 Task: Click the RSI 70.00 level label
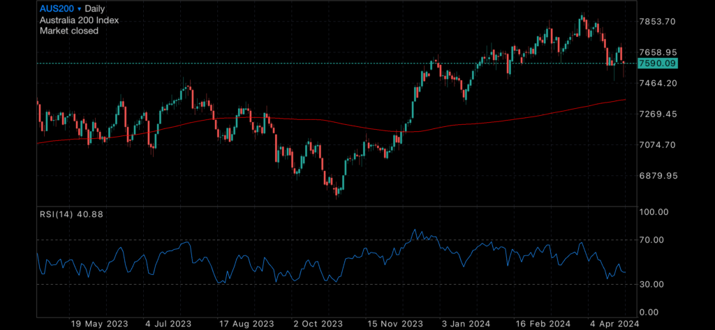[x=651, y=240]
